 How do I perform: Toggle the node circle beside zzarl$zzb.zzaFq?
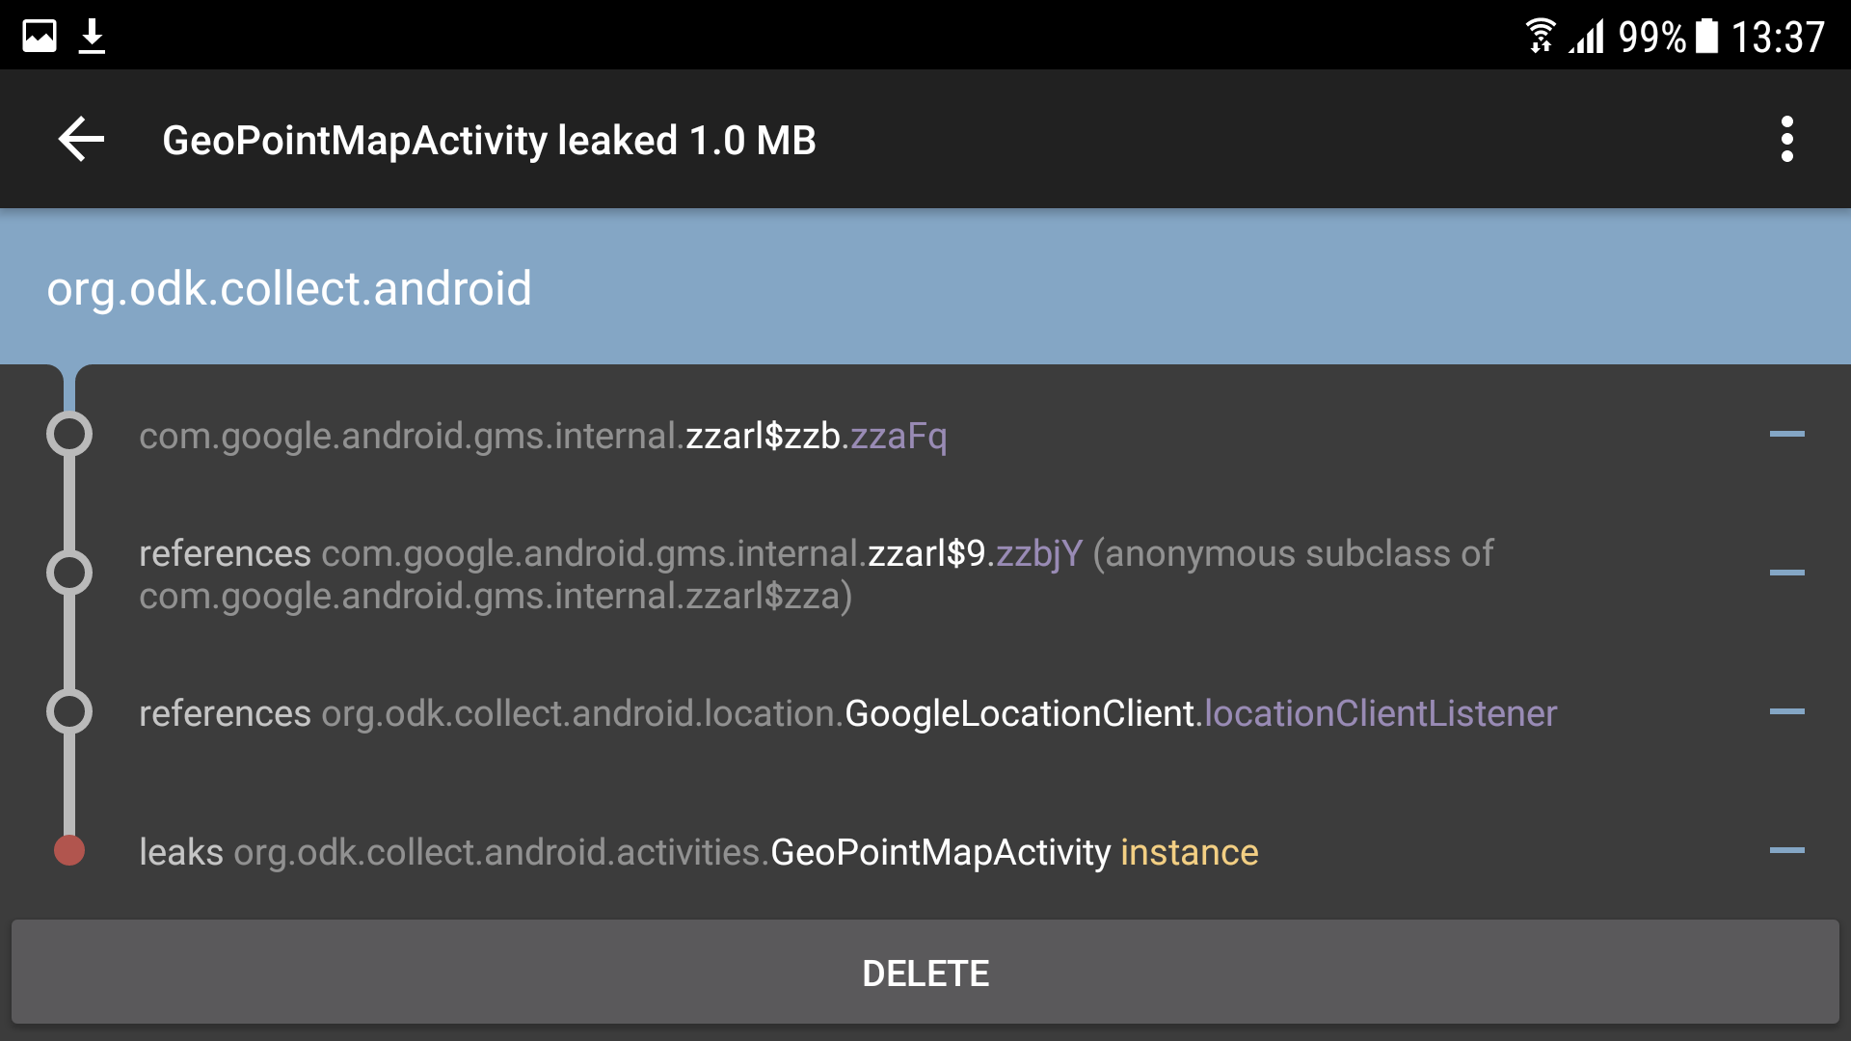68,435
